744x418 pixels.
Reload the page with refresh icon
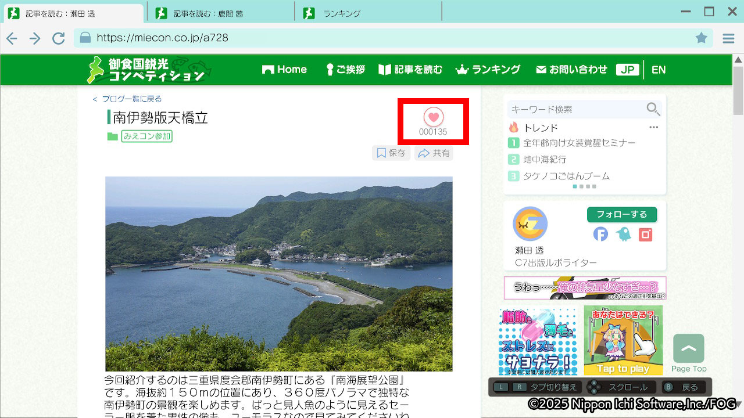[58, 38]
